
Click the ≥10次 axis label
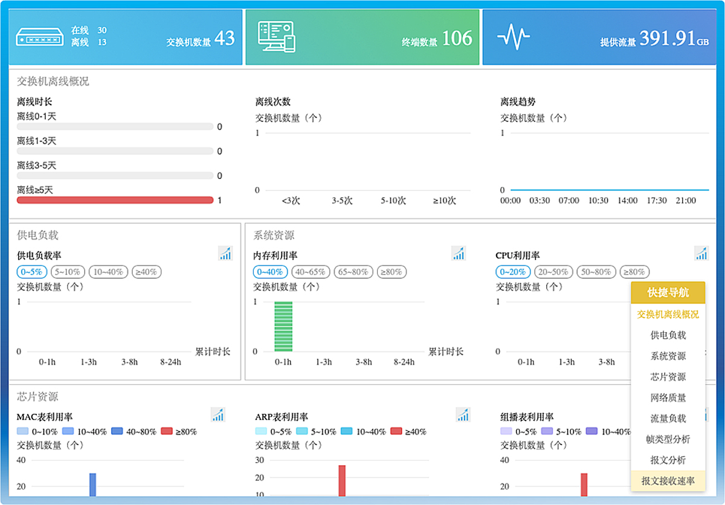tap(444, 201)
